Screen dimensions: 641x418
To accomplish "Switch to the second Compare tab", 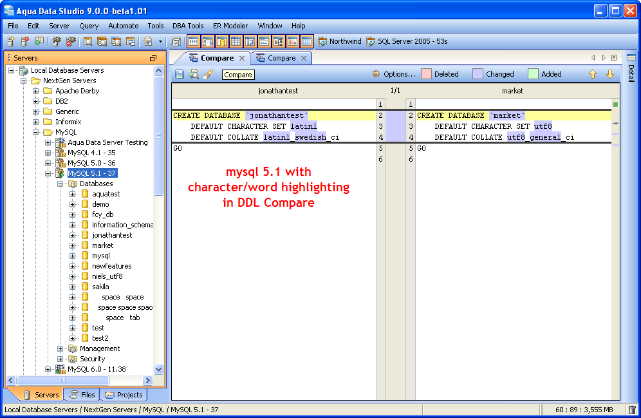I will click(281, 58).
